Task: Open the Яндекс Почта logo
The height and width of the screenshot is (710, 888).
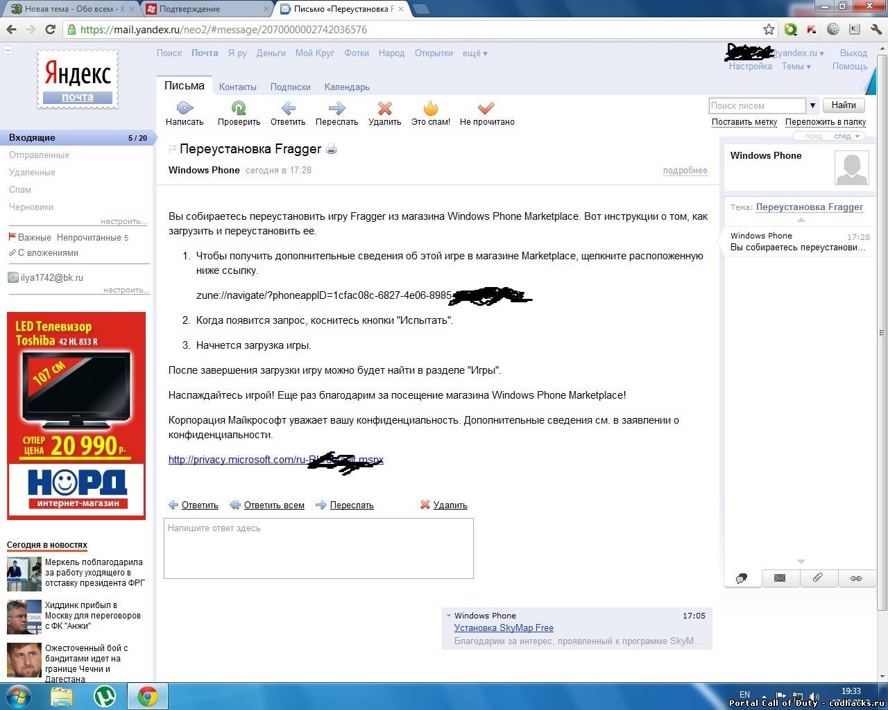Action: pos(78,79)
